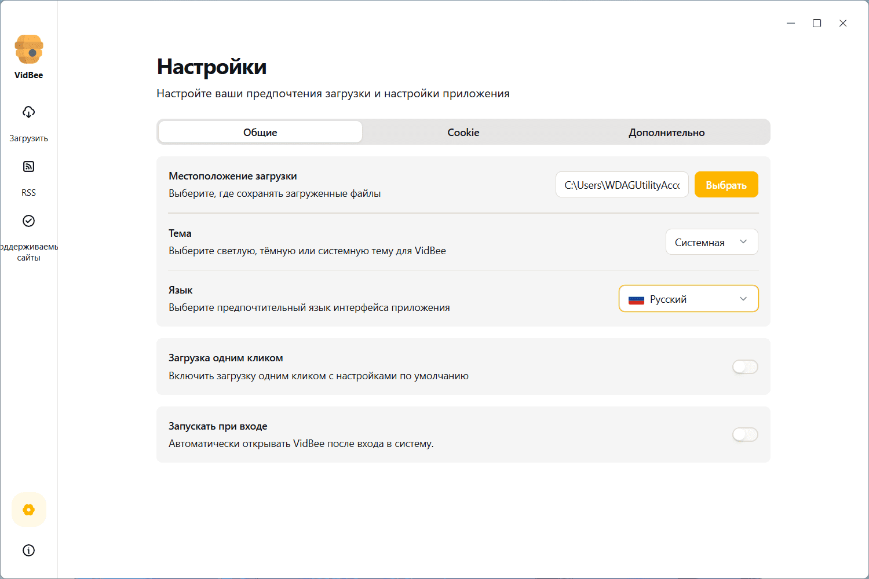This screenshot has width=869, height=579.
Task: Click the Выберите, где сохранять загруженные файлы text
Action: pyautogui.click(x=275, y=193)
